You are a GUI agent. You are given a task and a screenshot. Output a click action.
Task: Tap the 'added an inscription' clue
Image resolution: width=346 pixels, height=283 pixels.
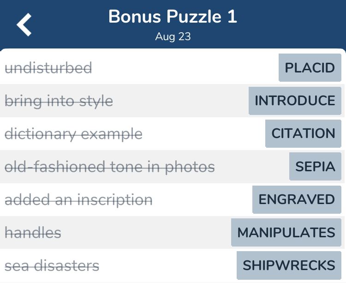pyautogui.click(x=78, y=200)
